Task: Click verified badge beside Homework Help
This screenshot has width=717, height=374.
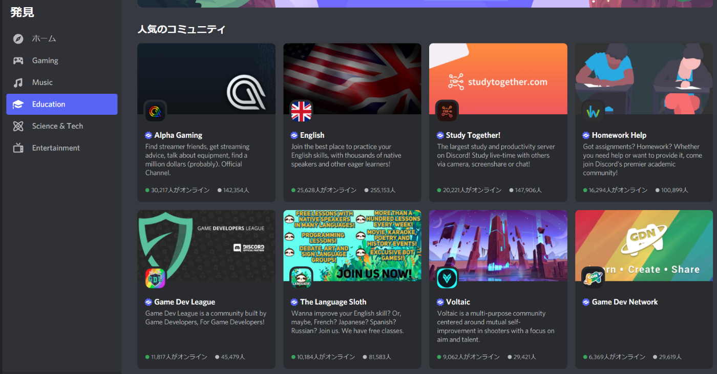Action: [586, 135]
